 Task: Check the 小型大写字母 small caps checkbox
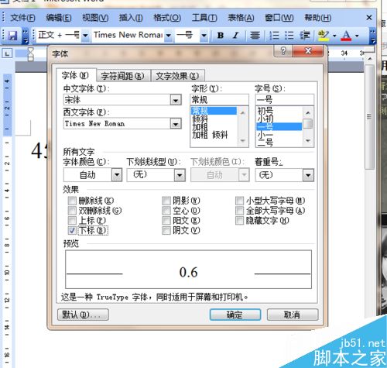(x=239, y=201)
